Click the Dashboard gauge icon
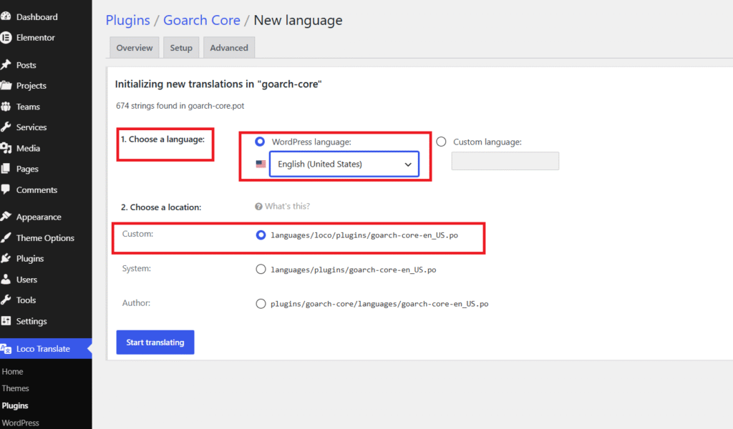 [x=6, y=16]
